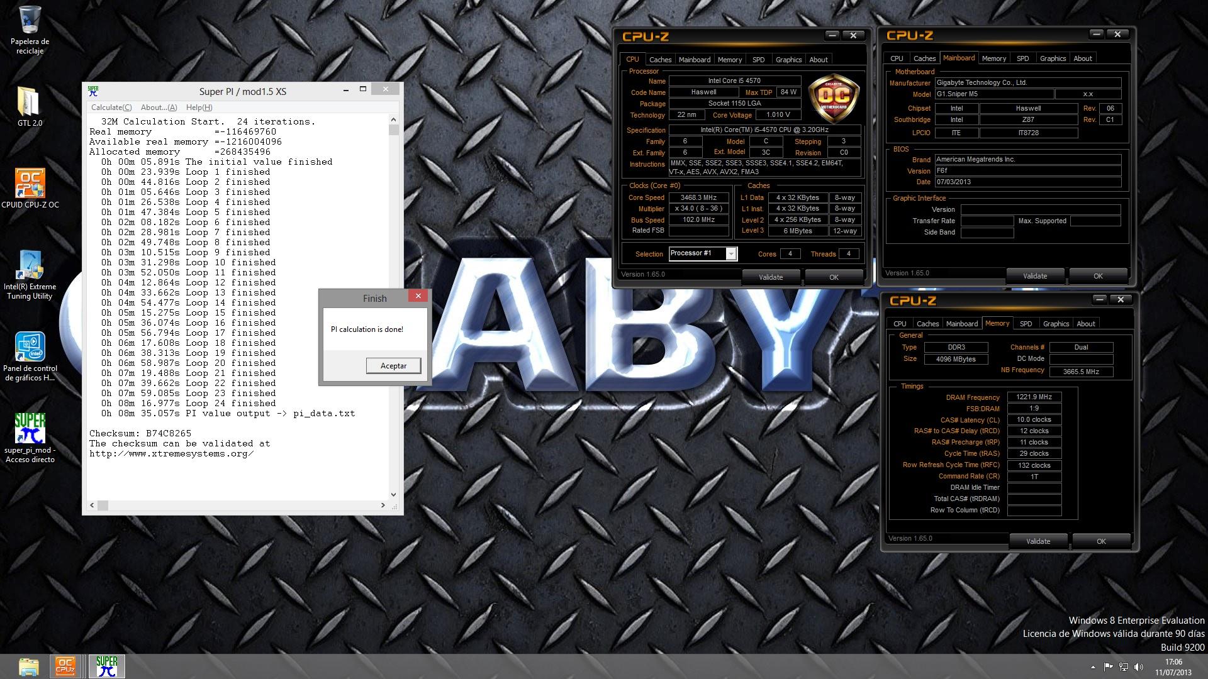Open CPU tab in Mainboard window
This screenshot has height=679, width=1208.
(897, 58)
